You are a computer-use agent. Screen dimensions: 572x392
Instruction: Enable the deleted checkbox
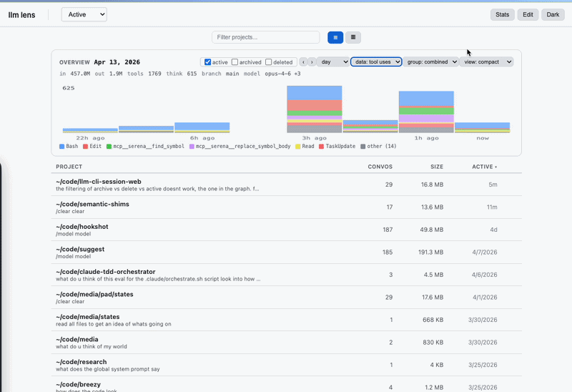coord(269,62)
